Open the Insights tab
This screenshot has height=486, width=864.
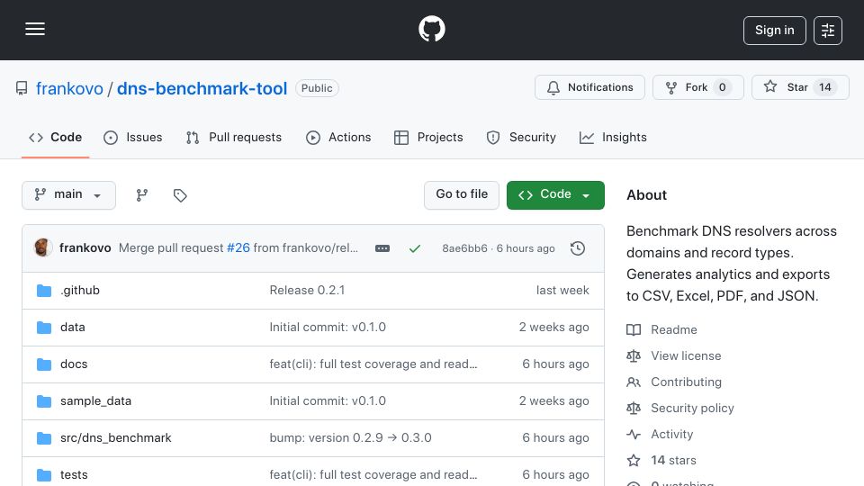[613, 137]
